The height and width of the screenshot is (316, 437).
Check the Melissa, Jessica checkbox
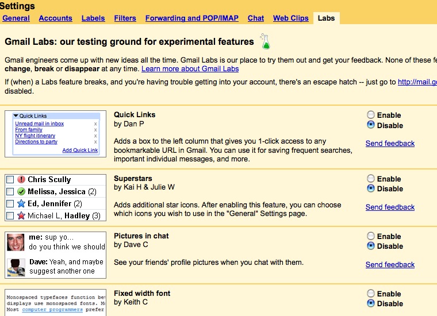tap(10, 191)
